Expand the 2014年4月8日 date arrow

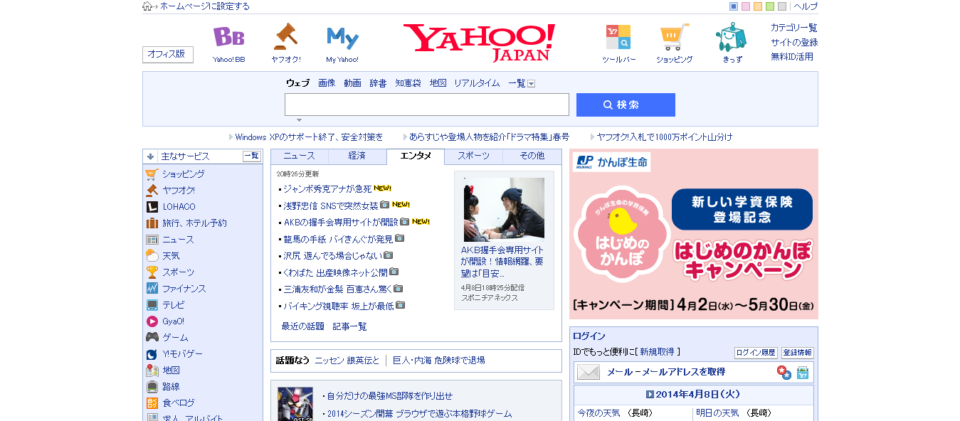650,395
